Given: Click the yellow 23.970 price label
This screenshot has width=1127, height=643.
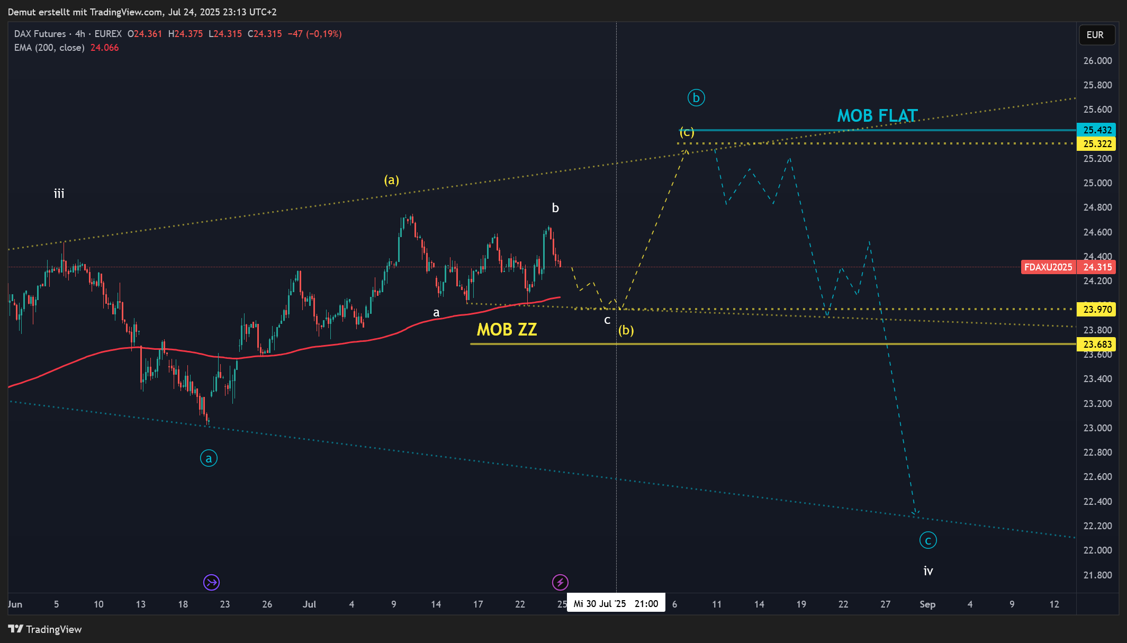Looking at the screenshot, I should coord(1096,309).
